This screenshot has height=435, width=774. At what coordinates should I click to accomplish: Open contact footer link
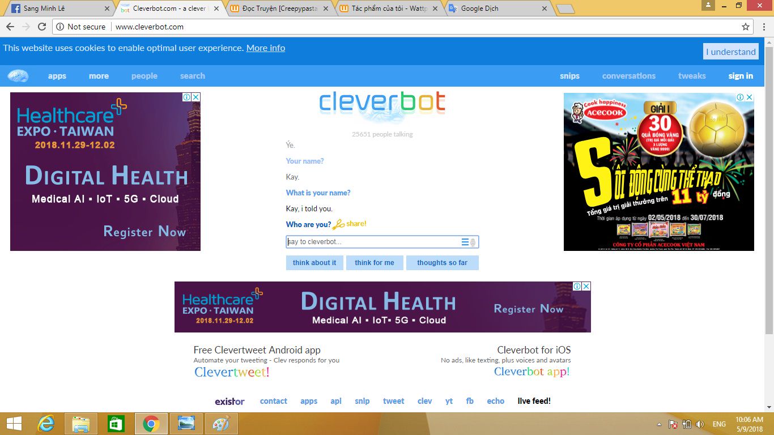274,401
